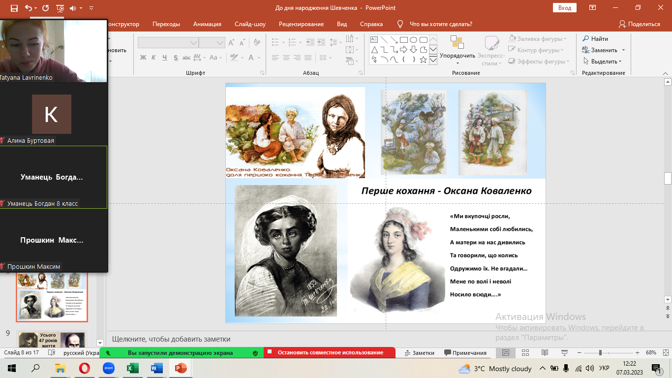Select the oval shape in the gallery
Image resolution: width=672 pixels, height=378 pixels.
tap(413, 40)
